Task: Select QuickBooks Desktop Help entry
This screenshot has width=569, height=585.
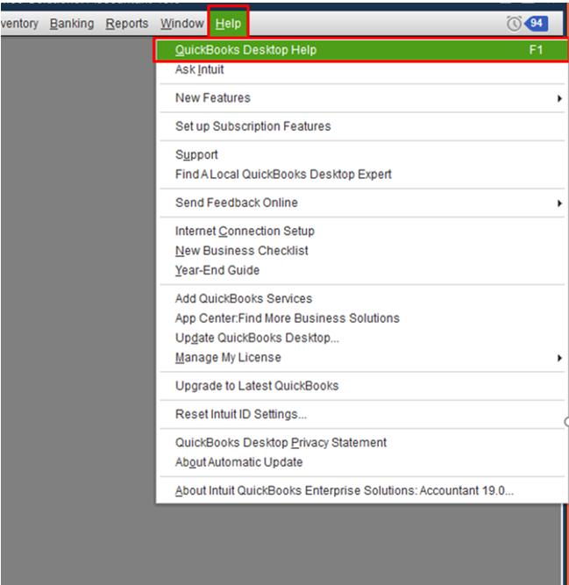Action: (x=361, y=50)
